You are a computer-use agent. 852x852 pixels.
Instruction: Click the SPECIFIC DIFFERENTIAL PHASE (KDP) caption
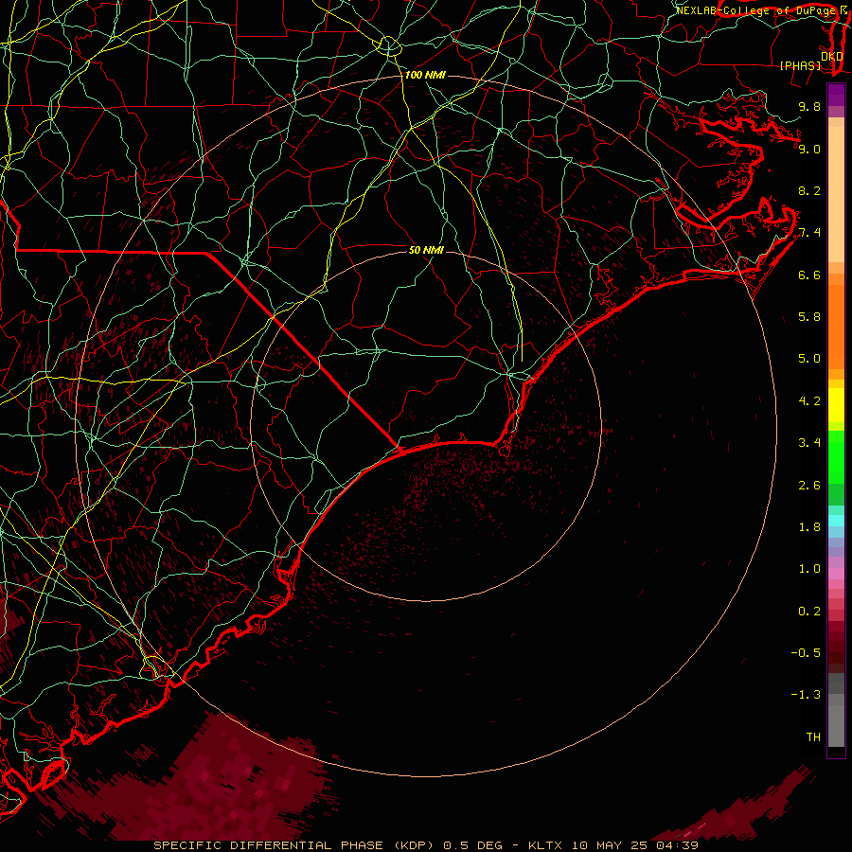click(295, 845)
